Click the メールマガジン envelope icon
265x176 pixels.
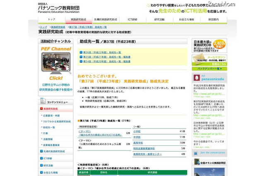click(x=200, y=59)
